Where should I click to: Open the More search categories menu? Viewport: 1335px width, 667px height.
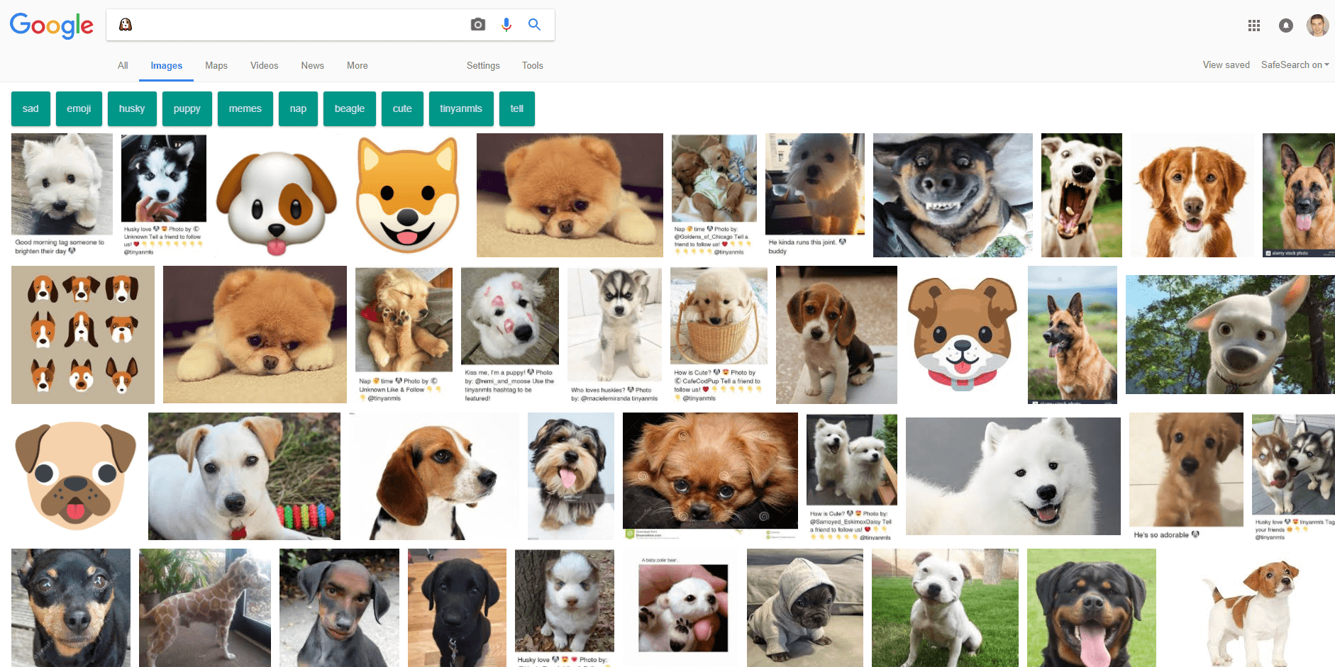pos(357,65)
